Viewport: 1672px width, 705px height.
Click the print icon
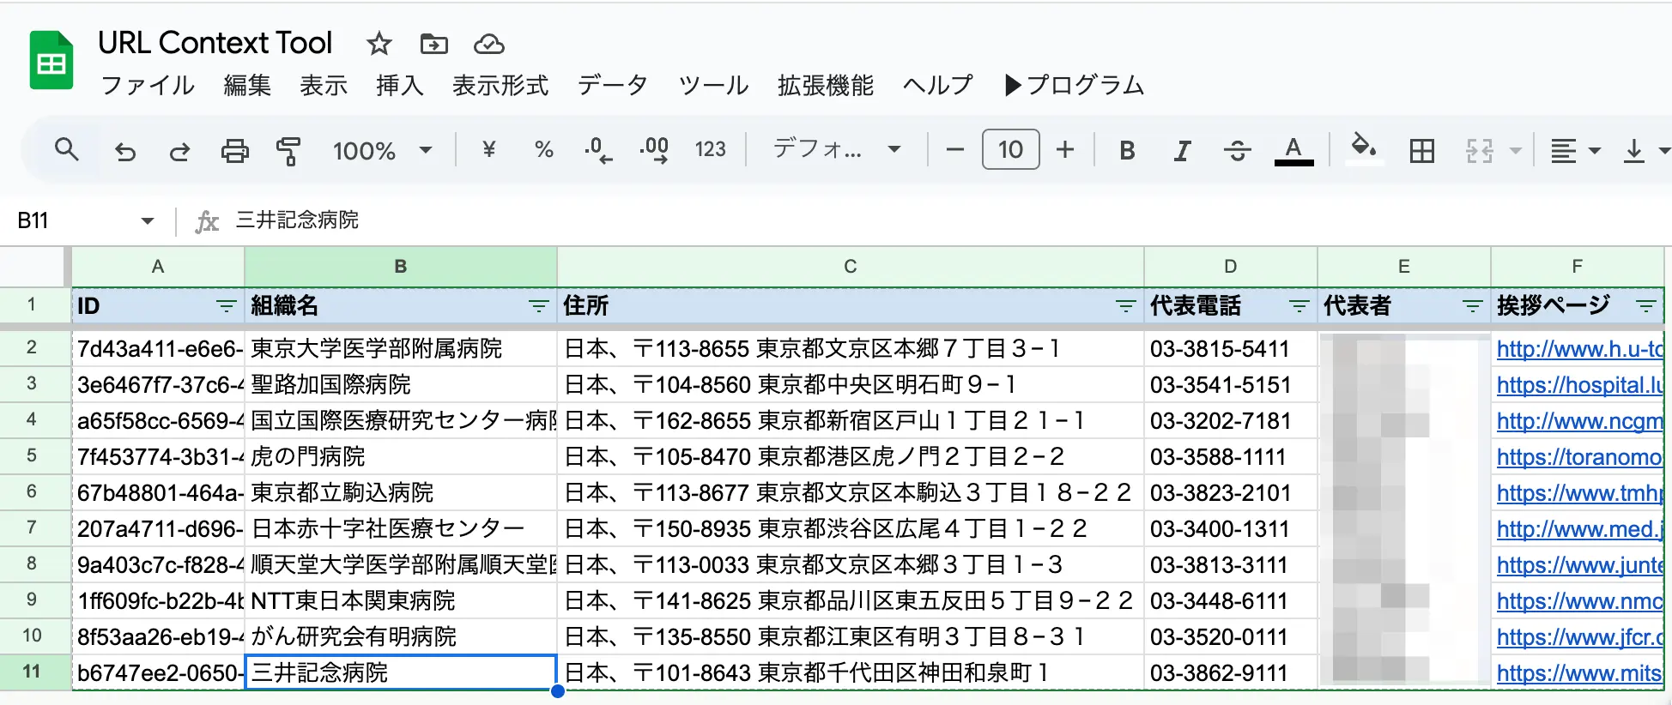[x=234, y=151]
